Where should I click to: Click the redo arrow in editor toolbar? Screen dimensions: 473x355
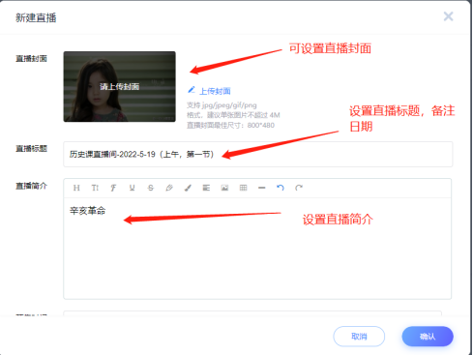[299, 188]
